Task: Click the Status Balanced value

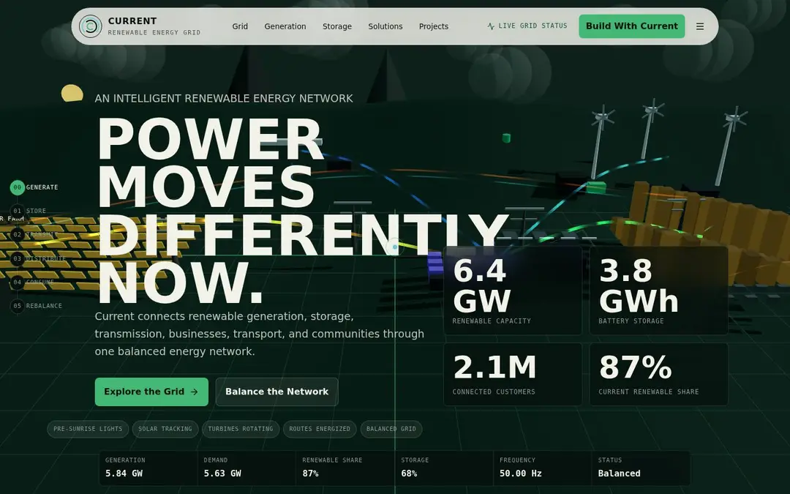Action: (620, 474)
